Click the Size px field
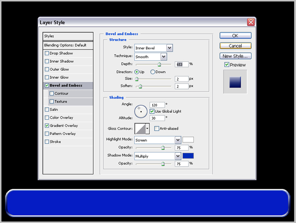Viewport: 296px width, 223px height. tap(182, 79)
